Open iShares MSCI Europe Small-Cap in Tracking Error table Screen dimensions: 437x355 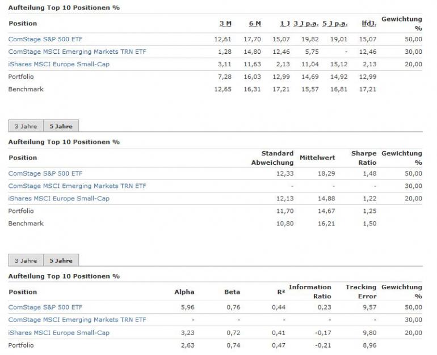59,332
